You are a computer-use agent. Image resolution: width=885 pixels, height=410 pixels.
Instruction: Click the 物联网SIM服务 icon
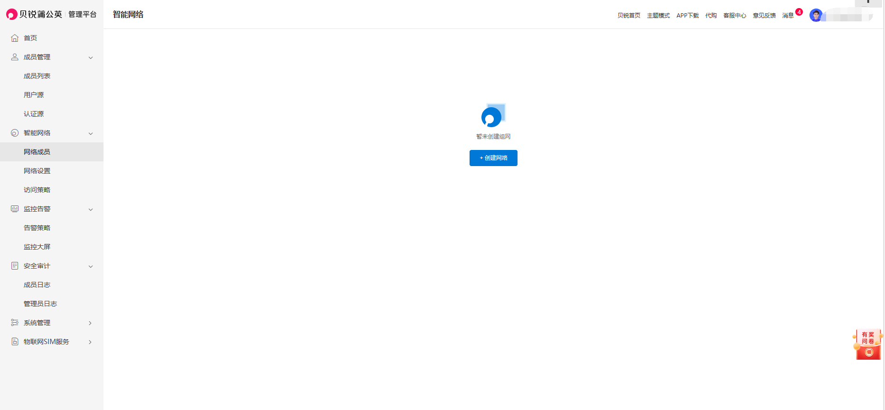[15, 342]
